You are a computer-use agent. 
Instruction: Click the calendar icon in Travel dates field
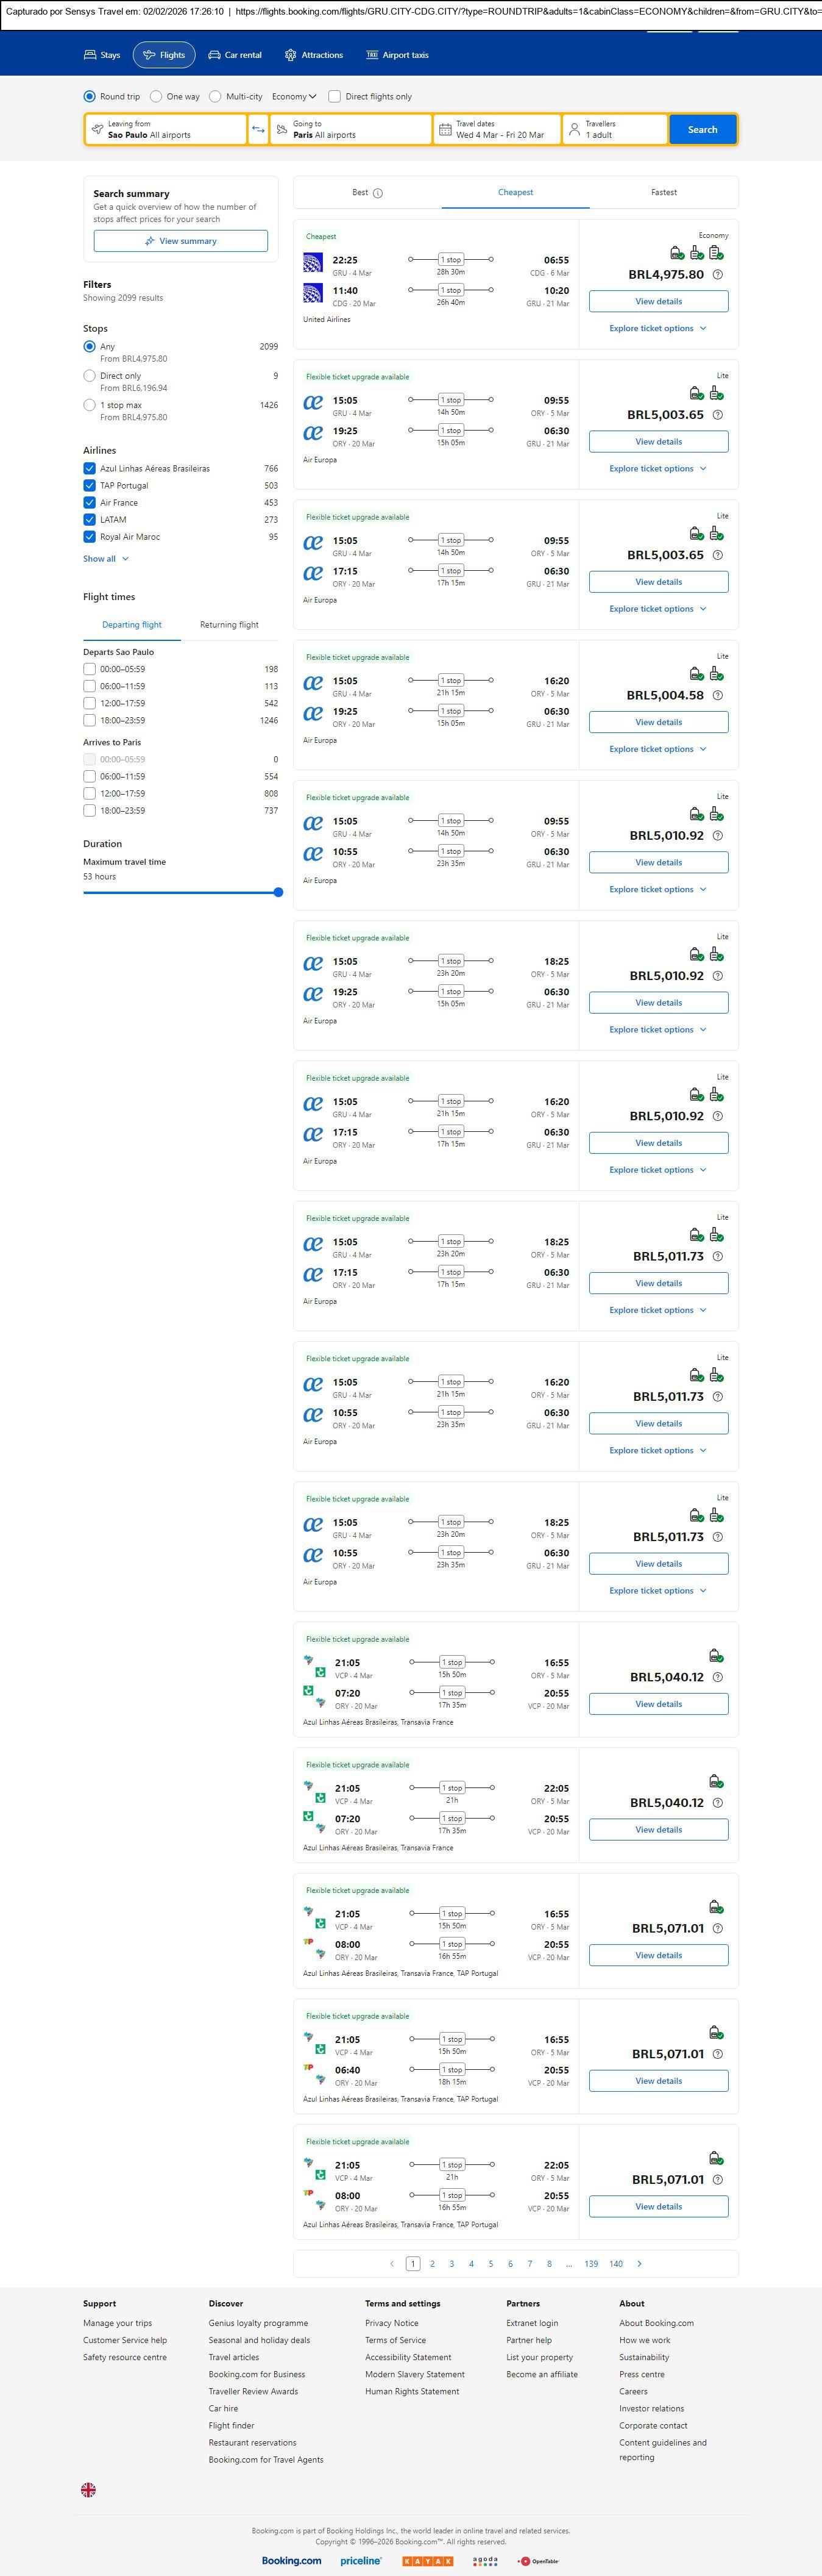point(445,129)
